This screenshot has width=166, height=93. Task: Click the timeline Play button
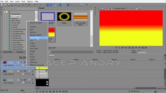[x=47, y=91]
